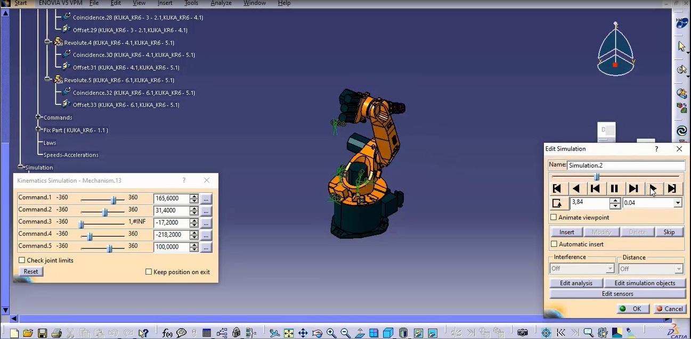Image resolution: width=691 pixels, height=339 pixels.
Task: Enable Animate viewpoint option
Action: [554, 217]
